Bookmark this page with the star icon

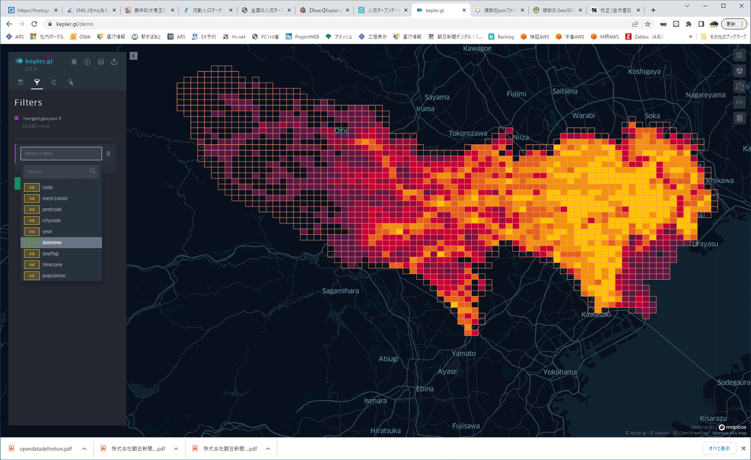pyautogui.click(x=648, y=24)
